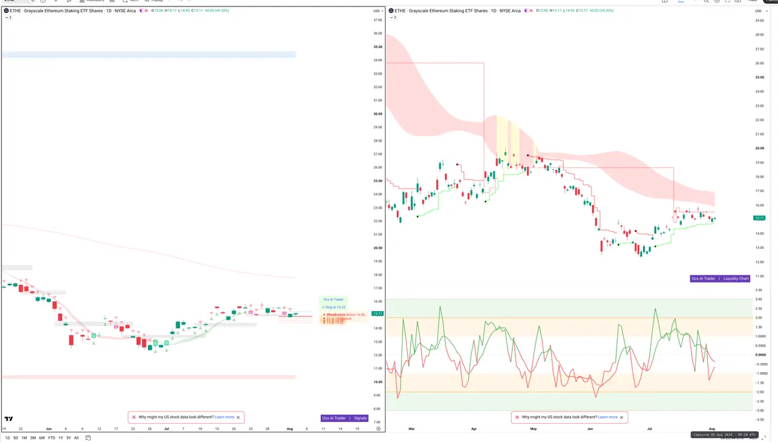Click the moon session icon on left chart
Image resolution: width=778 pixels, height=442 pixels.
pyautogui.click(x=141, y=11)
